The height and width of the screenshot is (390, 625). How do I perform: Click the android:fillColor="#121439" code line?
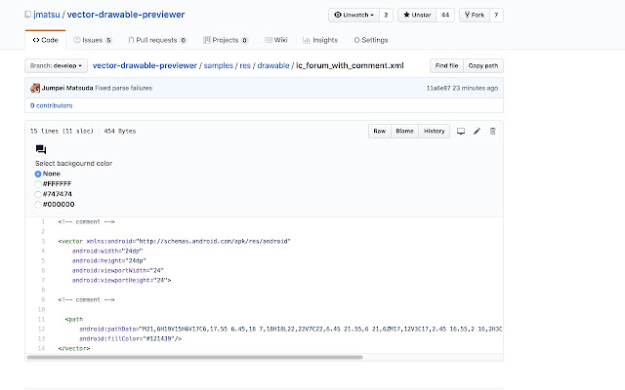coord(130,338)
